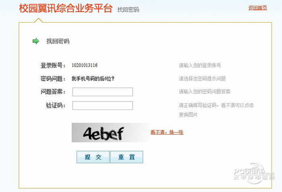Select the login account number 10201013116
282x192 pixels.
tap(85, 65)
